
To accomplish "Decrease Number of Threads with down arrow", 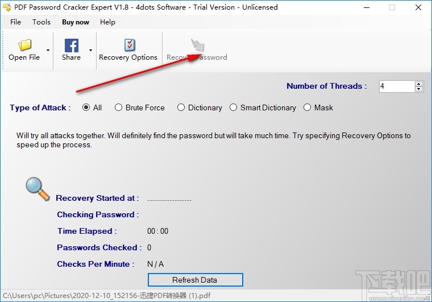I will coord(419,89).
